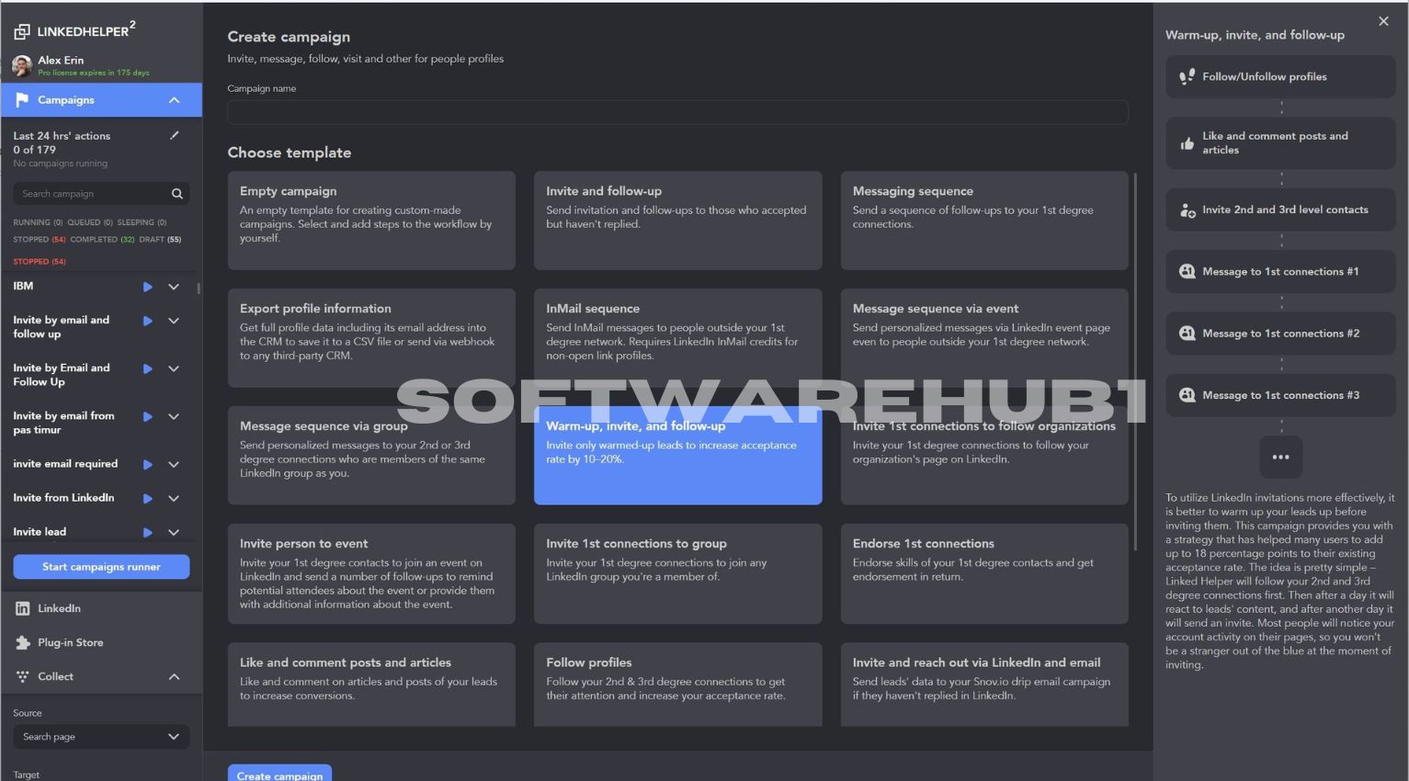Select Message sequence via event template
Screen dimensions: 1409x781
click(984, 338)
